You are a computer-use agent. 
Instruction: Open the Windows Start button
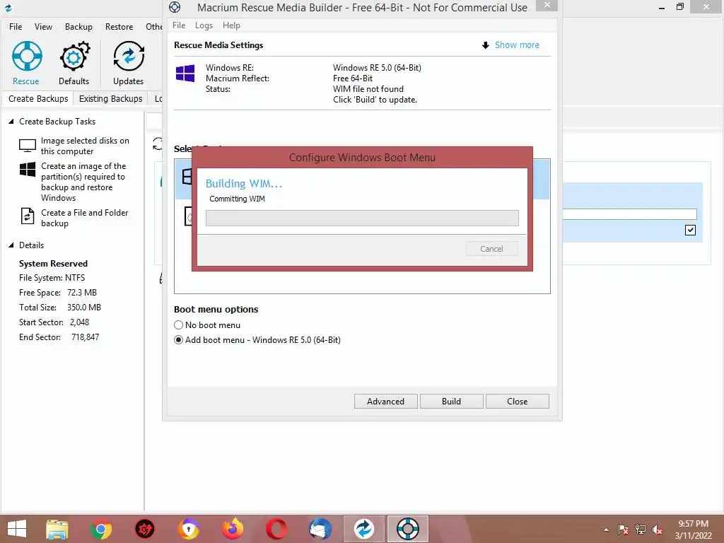(x=17, y=529)
